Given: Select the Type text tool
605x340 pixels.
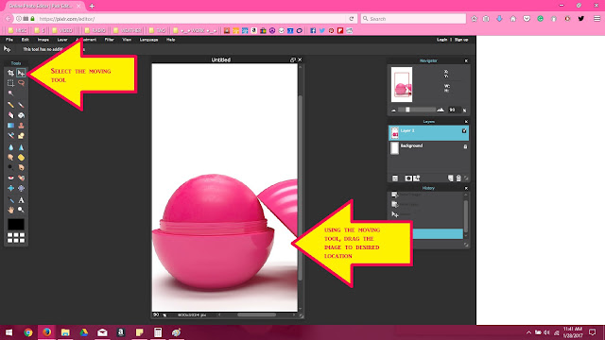Looking at the screenshot, I should pos(21,200).
